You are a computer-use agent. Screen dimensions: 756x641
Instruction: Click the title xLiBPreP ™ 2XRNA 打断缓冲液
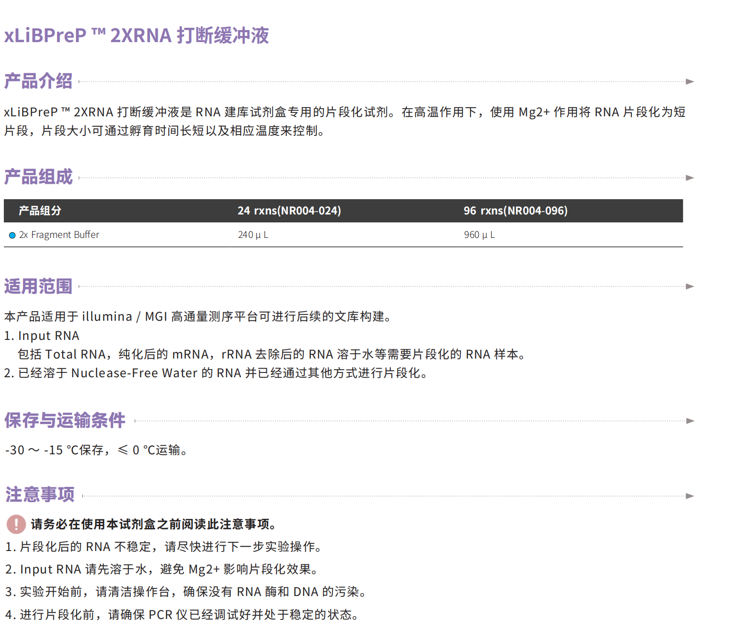tap(137, 35)
